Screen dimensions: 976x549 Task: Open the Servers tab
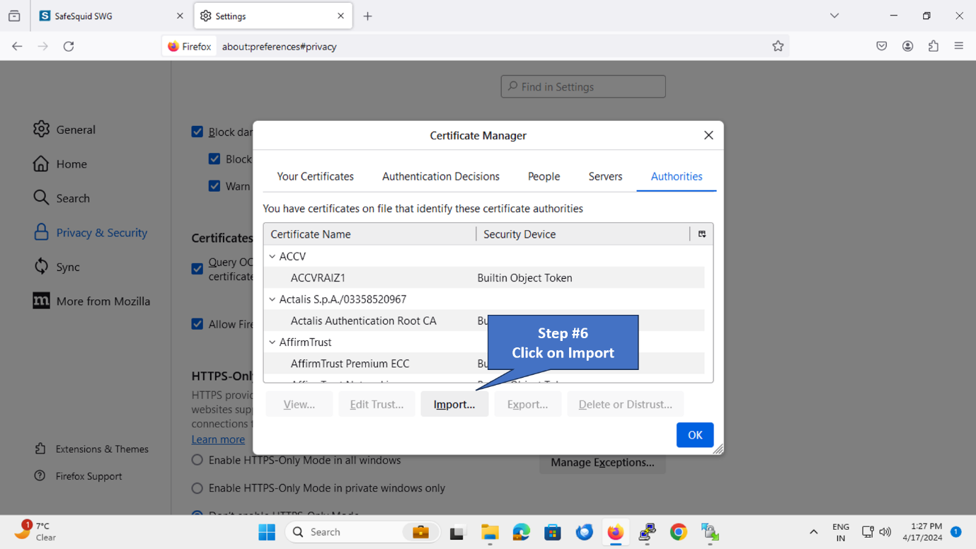coord(605,176)
